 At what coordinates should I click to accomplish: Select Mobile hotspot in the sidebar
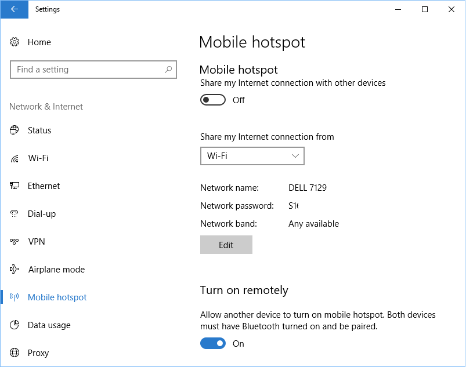tap(57, 297)
